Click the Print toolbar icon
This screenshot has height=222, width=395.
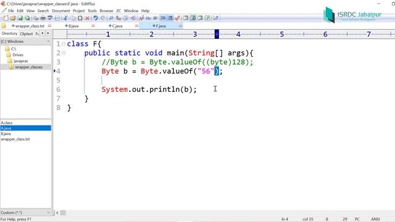coord(36,18)
